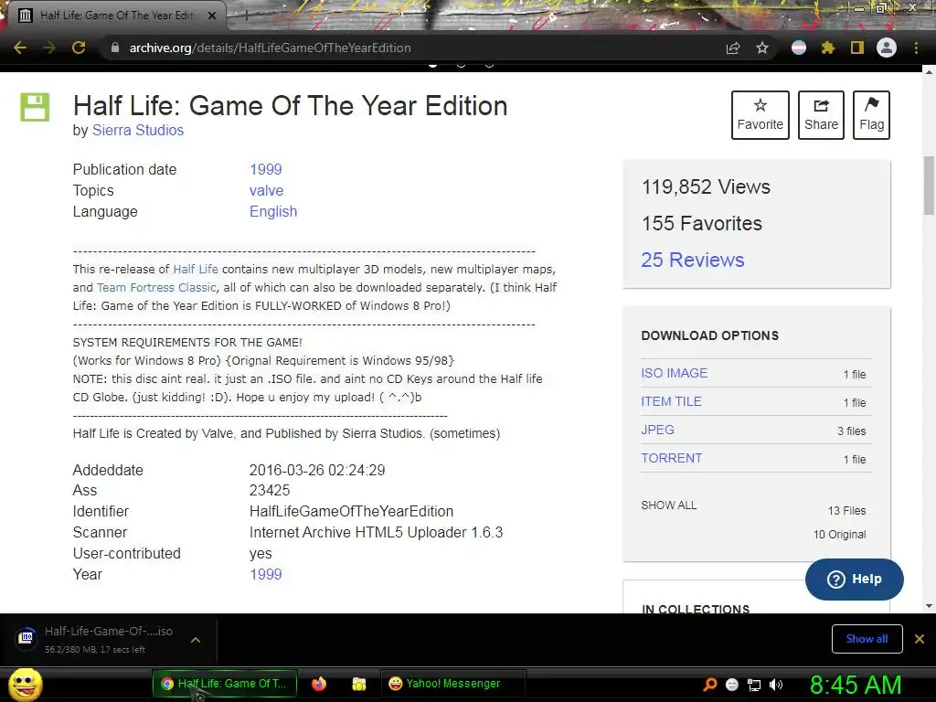
Task: Favorite this item with the star button
Action: [x=760, y=115]
